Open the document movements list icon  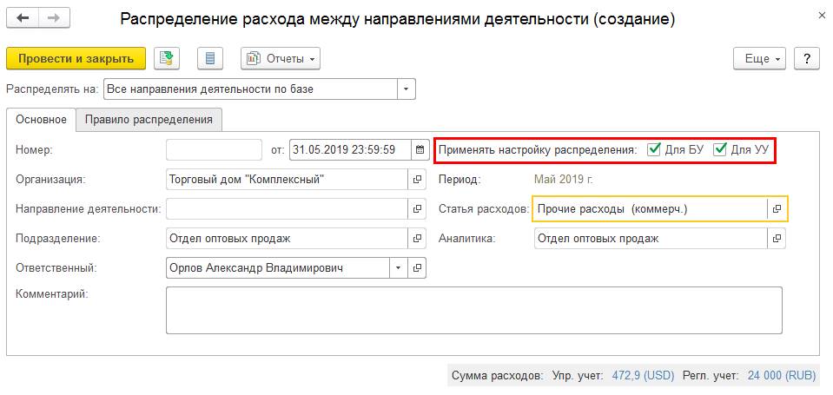[210, 58]
